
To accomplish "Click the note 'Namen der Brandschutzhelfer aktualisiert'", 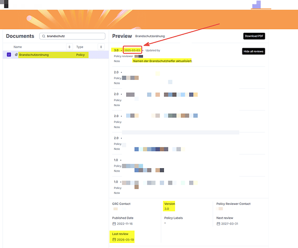I will (162, 61).
